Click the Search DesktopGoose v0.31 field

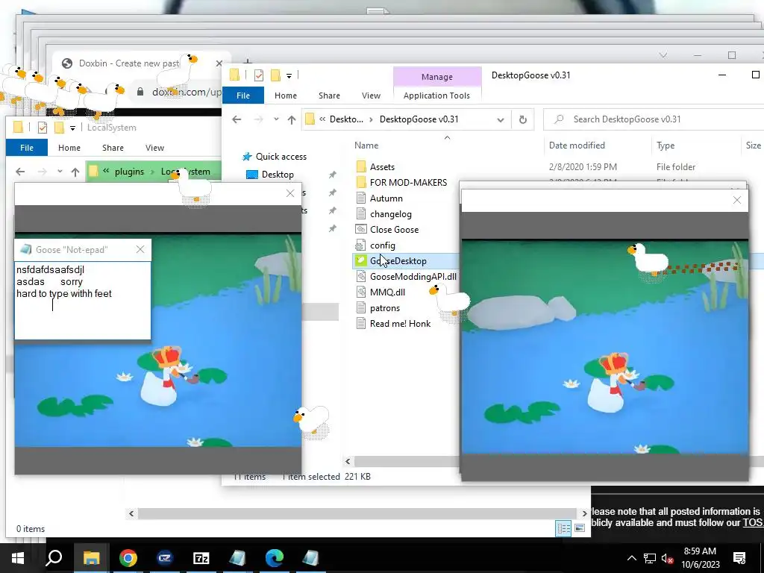tap(653, 119)
